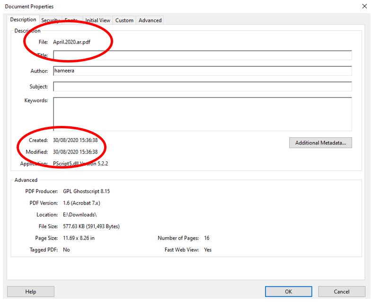
Task: Cancel the Document Properties dialog
Action: [341, 292]
